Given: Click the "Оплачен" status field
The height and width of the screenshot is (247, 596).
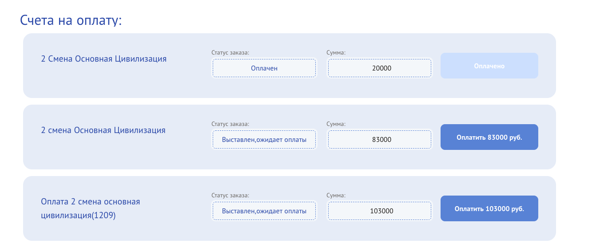Looking at the screenshot, I should (x=264, y=68).
